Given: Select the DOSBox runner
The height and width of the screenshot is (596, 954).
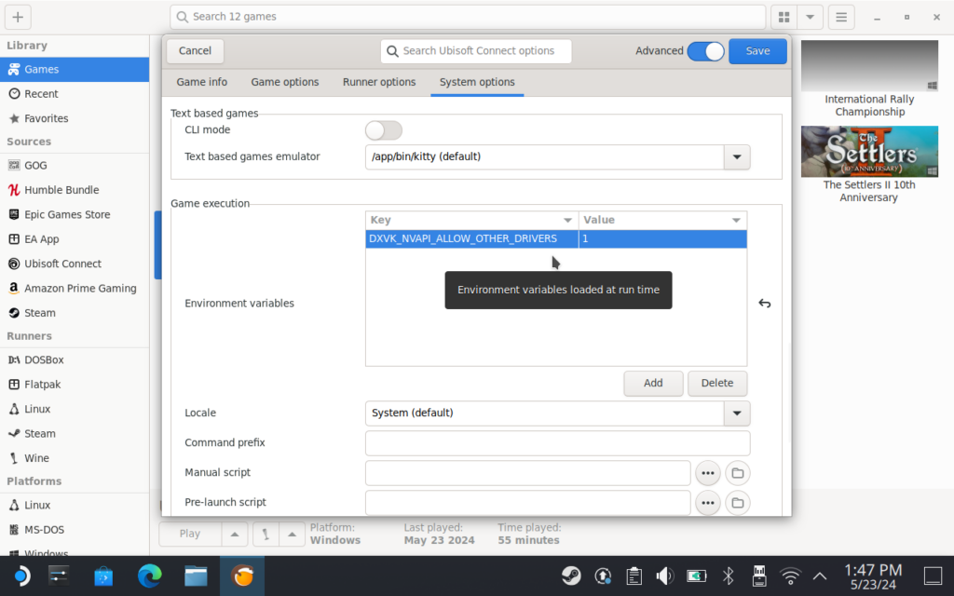Looking at the screenshot, I should pyautogui.click(x=75, y=360).
